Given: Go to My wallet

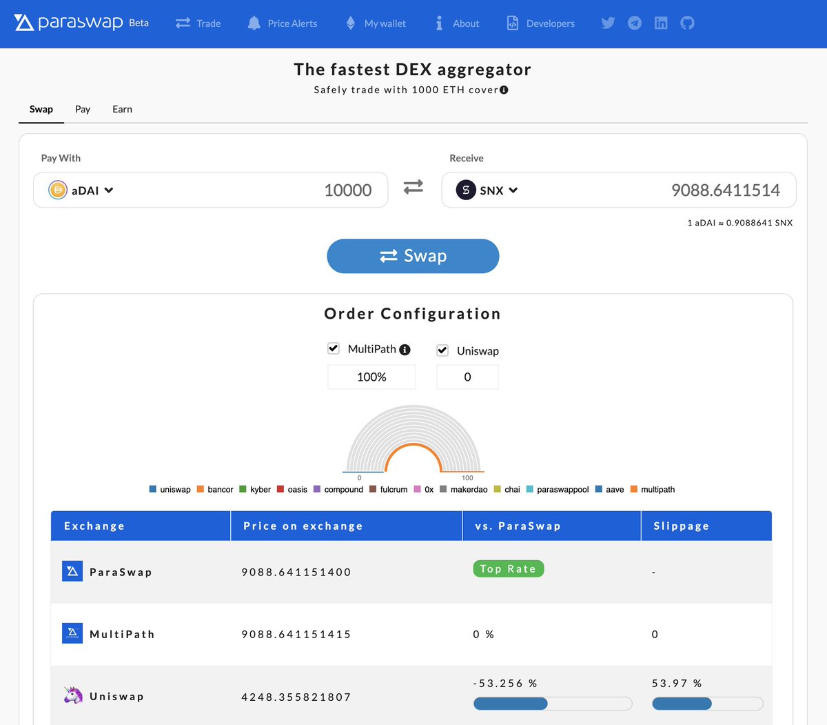Looking at the screenshot, I should point(376,23).
